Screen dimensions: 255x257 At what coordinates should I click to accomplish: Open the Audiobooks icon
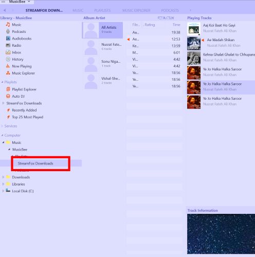point(8,38)
